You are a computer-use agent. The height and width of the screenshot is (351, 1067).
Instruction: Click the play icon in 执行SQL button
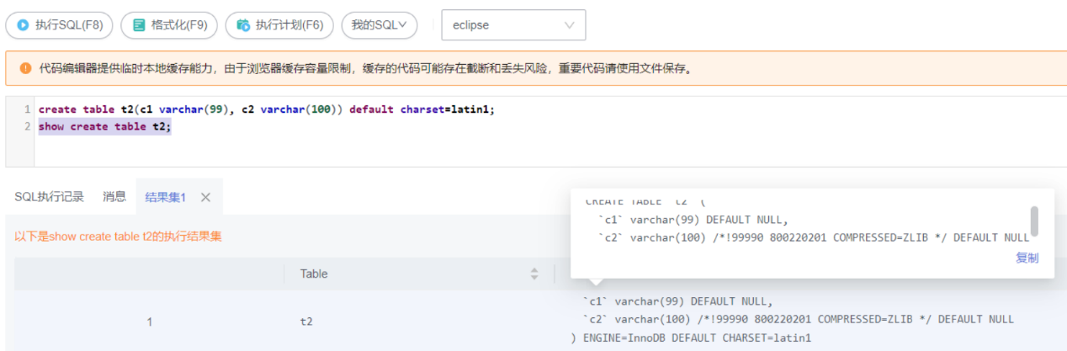pos(23,25)
